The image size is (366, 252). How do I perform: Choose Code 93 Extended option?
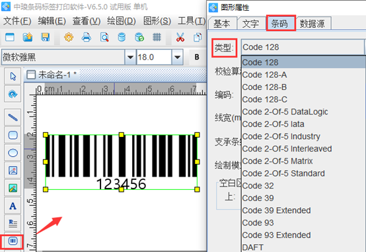tap(304, 235)
